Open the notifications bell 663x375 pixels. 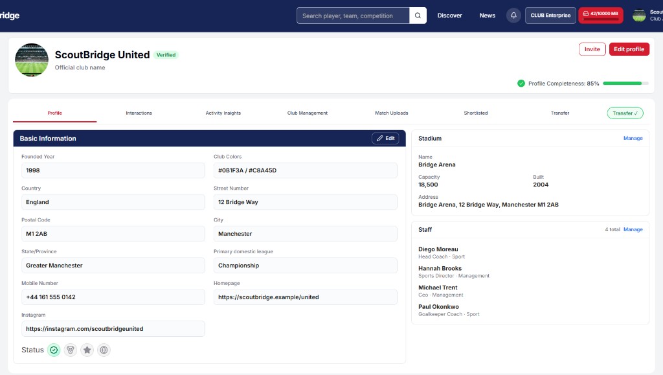tap(513, 16)
